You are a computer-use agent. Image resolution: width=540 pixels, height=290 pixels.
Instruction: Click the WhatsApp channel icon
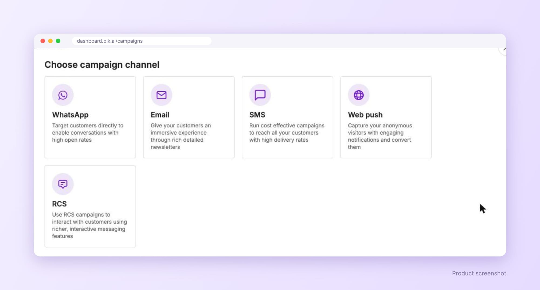63,95
